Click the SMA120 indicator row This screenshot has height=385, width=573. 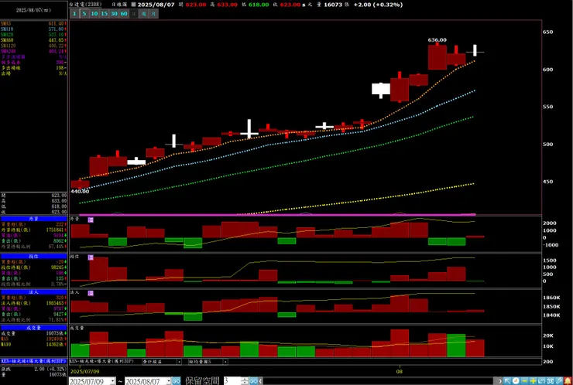click(33, 46)
